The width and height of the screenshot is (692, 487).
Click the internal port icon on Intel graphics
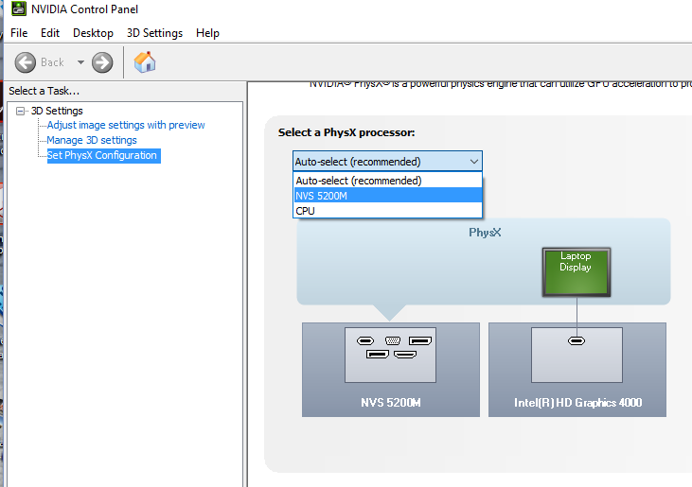click(577, 340)
